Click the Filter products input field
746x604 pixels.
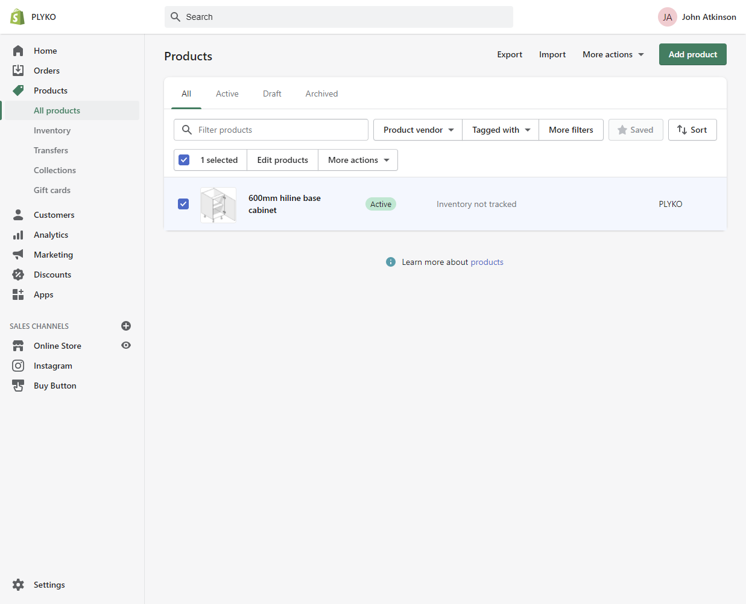click(x=277, y=130)
